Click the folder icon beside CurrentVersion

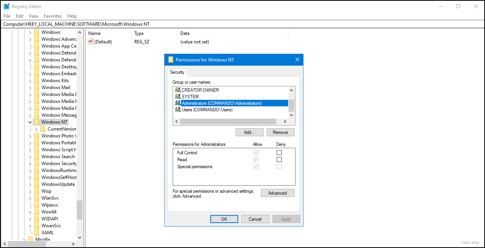[43, 129]
